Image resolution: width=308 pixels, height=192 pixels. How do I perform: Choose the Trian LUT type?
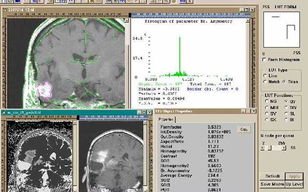pyautogui.click(x=284, y=82)
